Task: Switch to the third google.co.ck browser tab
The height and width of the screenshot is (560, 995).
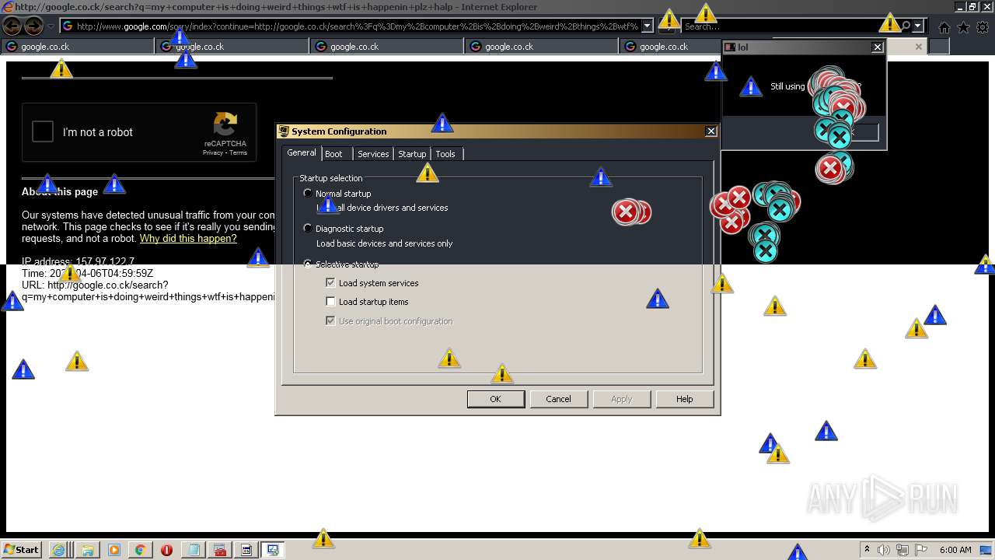Action: coord(387,47)
